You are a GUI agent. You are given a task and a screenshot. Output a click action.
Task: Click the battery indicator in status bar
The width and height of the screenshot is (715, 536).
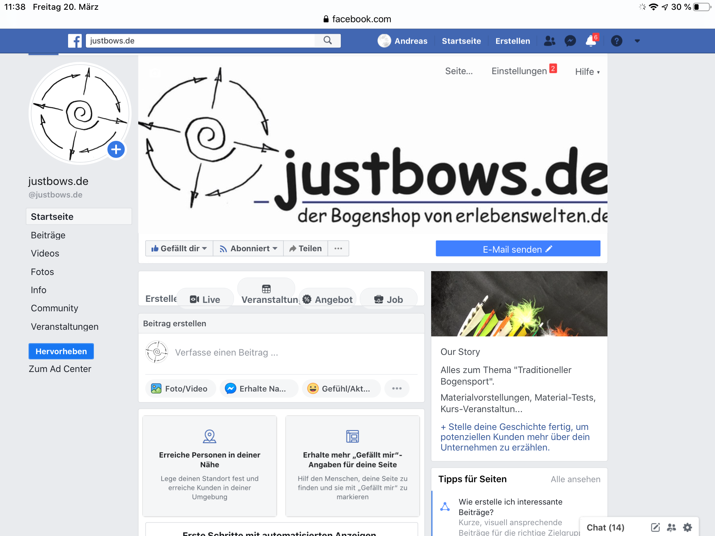[x=702, y=7]
